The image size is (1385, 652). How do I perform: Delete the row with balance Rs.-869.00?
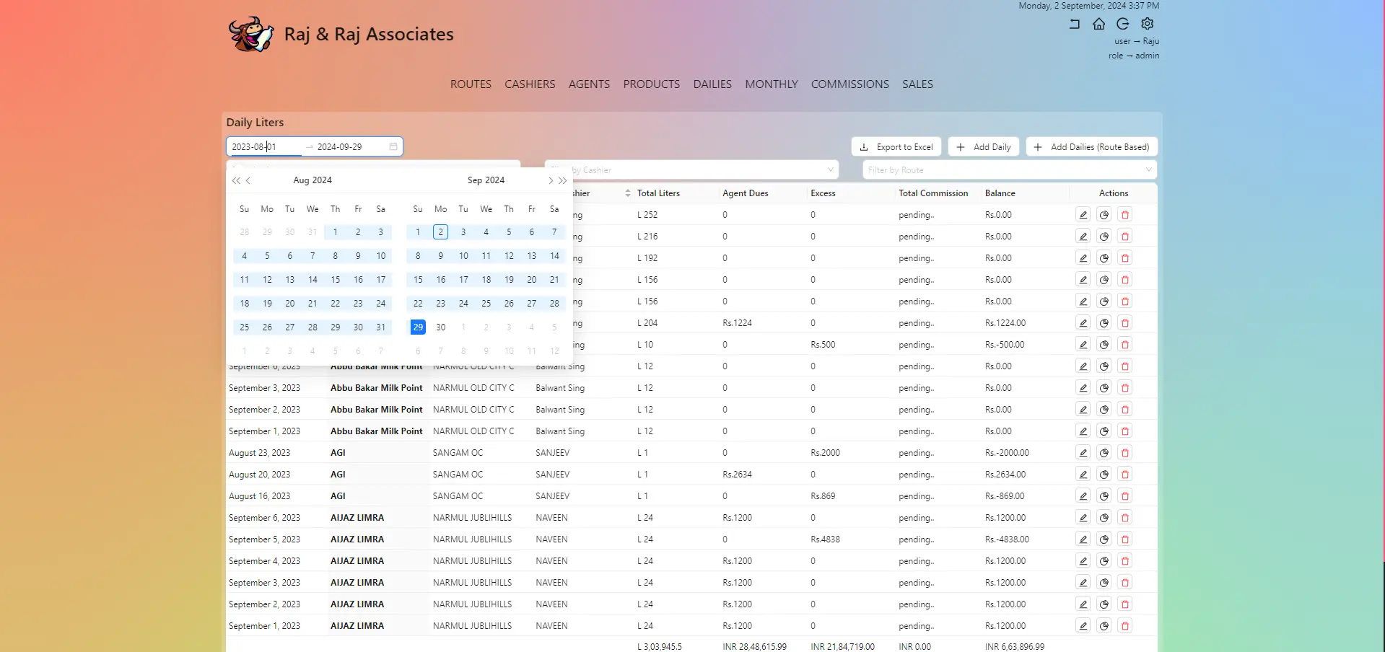point(1125,496)
